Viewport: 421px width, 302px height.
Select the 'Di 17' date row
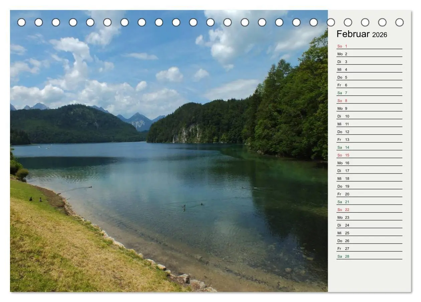369,171
